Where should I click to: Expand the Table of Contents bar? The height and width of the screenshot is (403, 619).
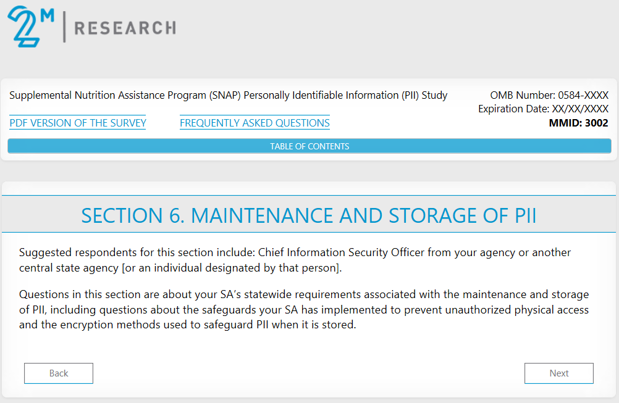tap(309, 146)
